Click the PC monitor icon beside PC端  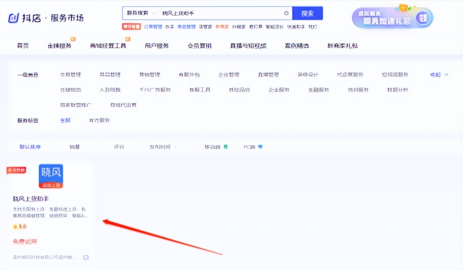[261, 147]
